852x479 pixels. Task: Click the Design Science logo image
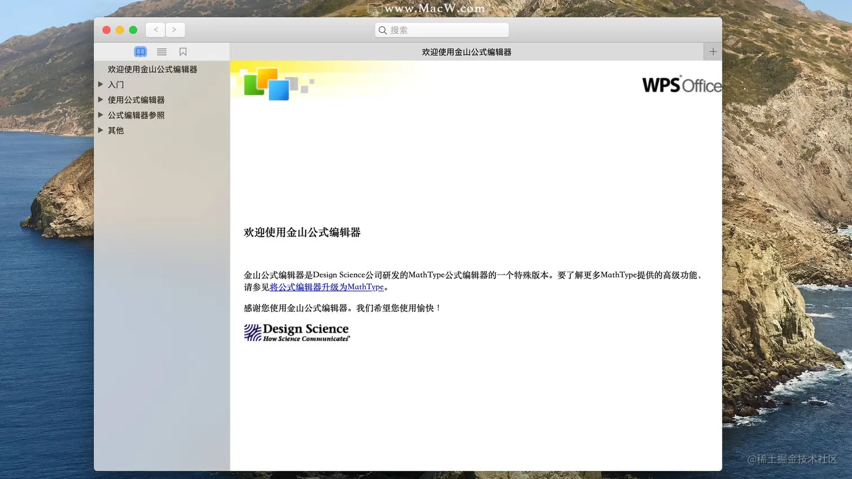(x=297, y=333)
